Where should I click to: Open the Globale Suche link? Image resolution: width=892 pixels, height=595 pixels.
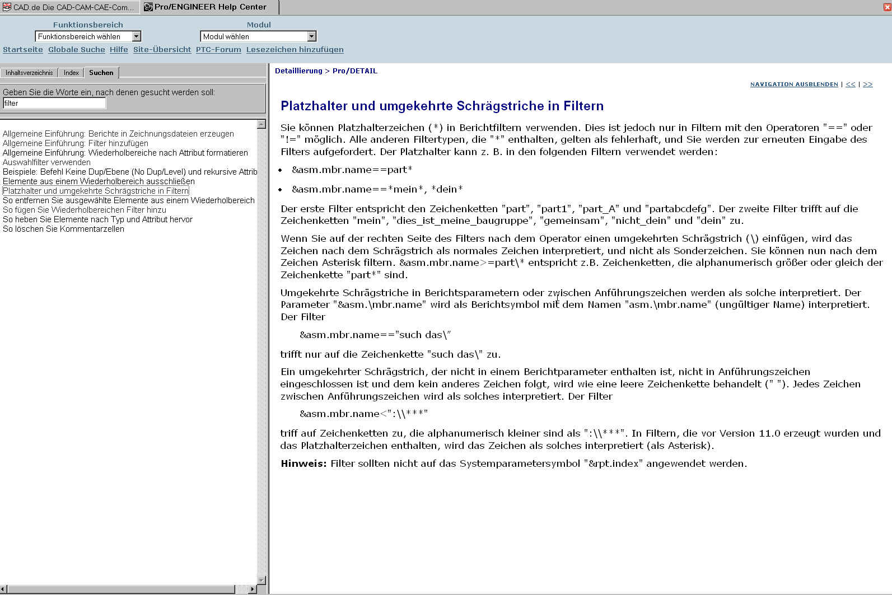pyautogui.click(x=77, y=49)
